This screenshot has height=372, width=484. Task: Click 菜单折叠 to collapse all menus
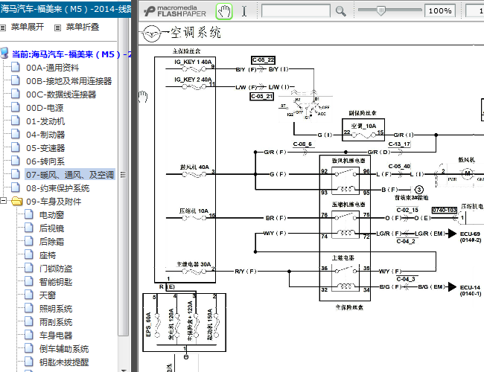(x=83, y=27)
